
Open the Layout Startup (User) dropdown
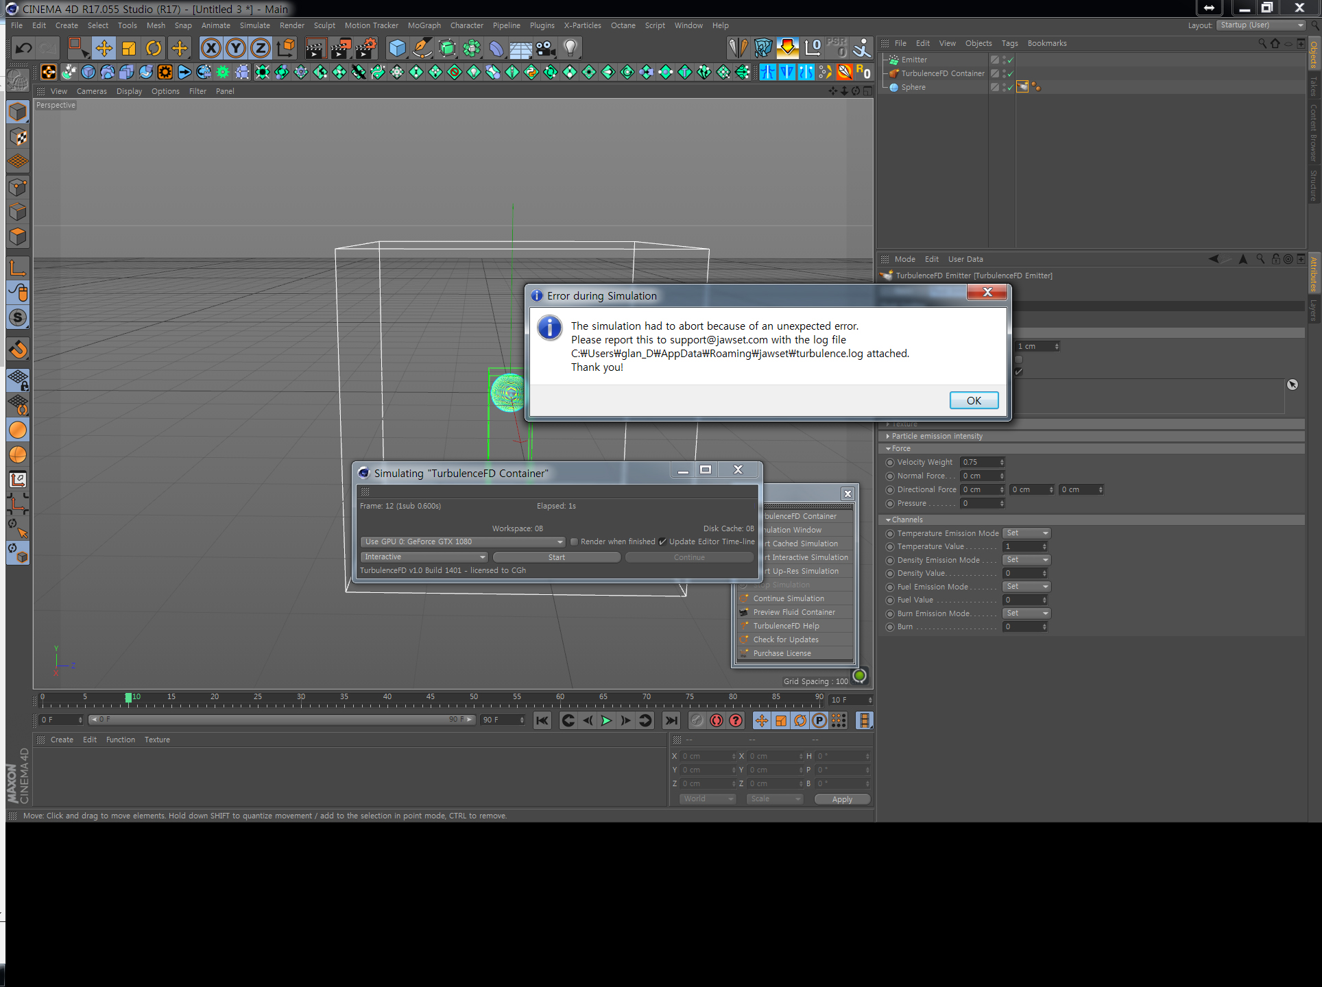[1261, 25]
